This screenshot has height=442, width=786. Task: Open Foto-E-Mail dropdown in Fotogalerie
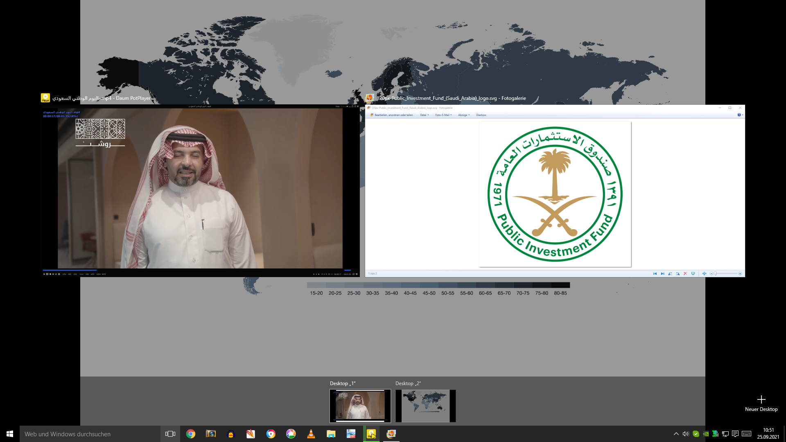click(x=443, y=115)
